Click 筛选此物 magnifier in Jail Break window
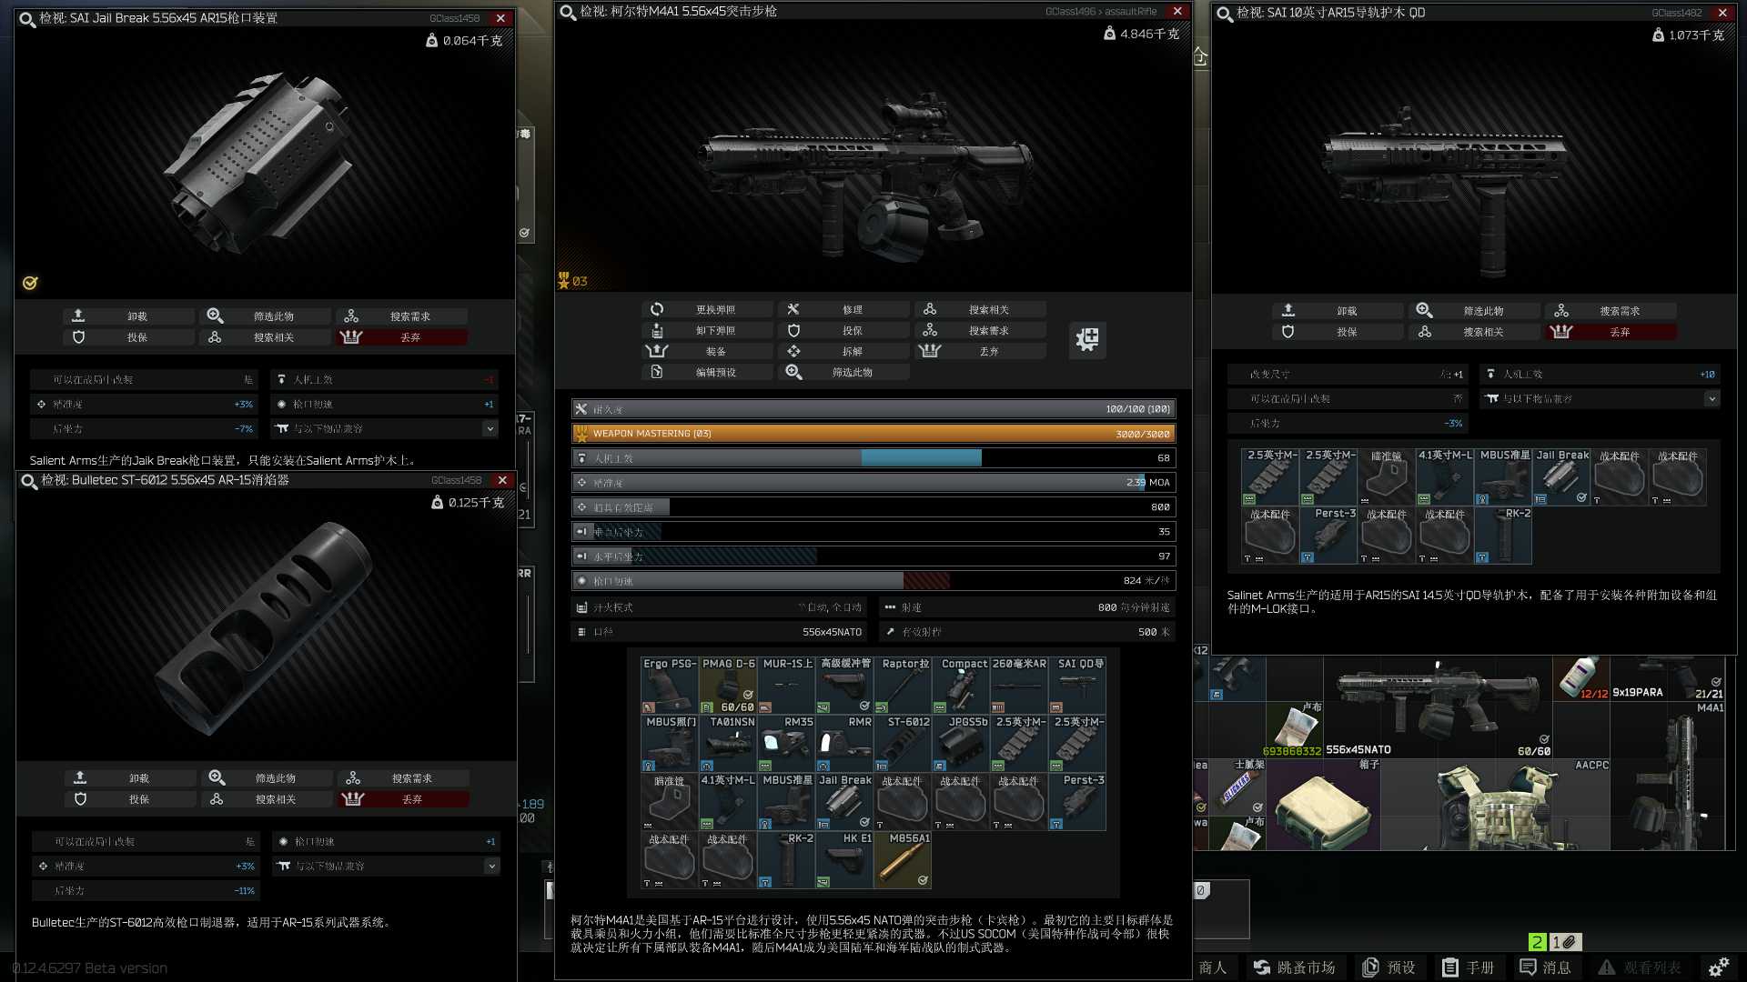 (216, 316)
